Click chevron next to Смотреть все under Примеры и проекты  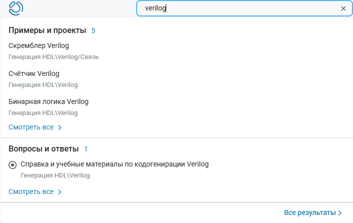click(x=60, y=127)
